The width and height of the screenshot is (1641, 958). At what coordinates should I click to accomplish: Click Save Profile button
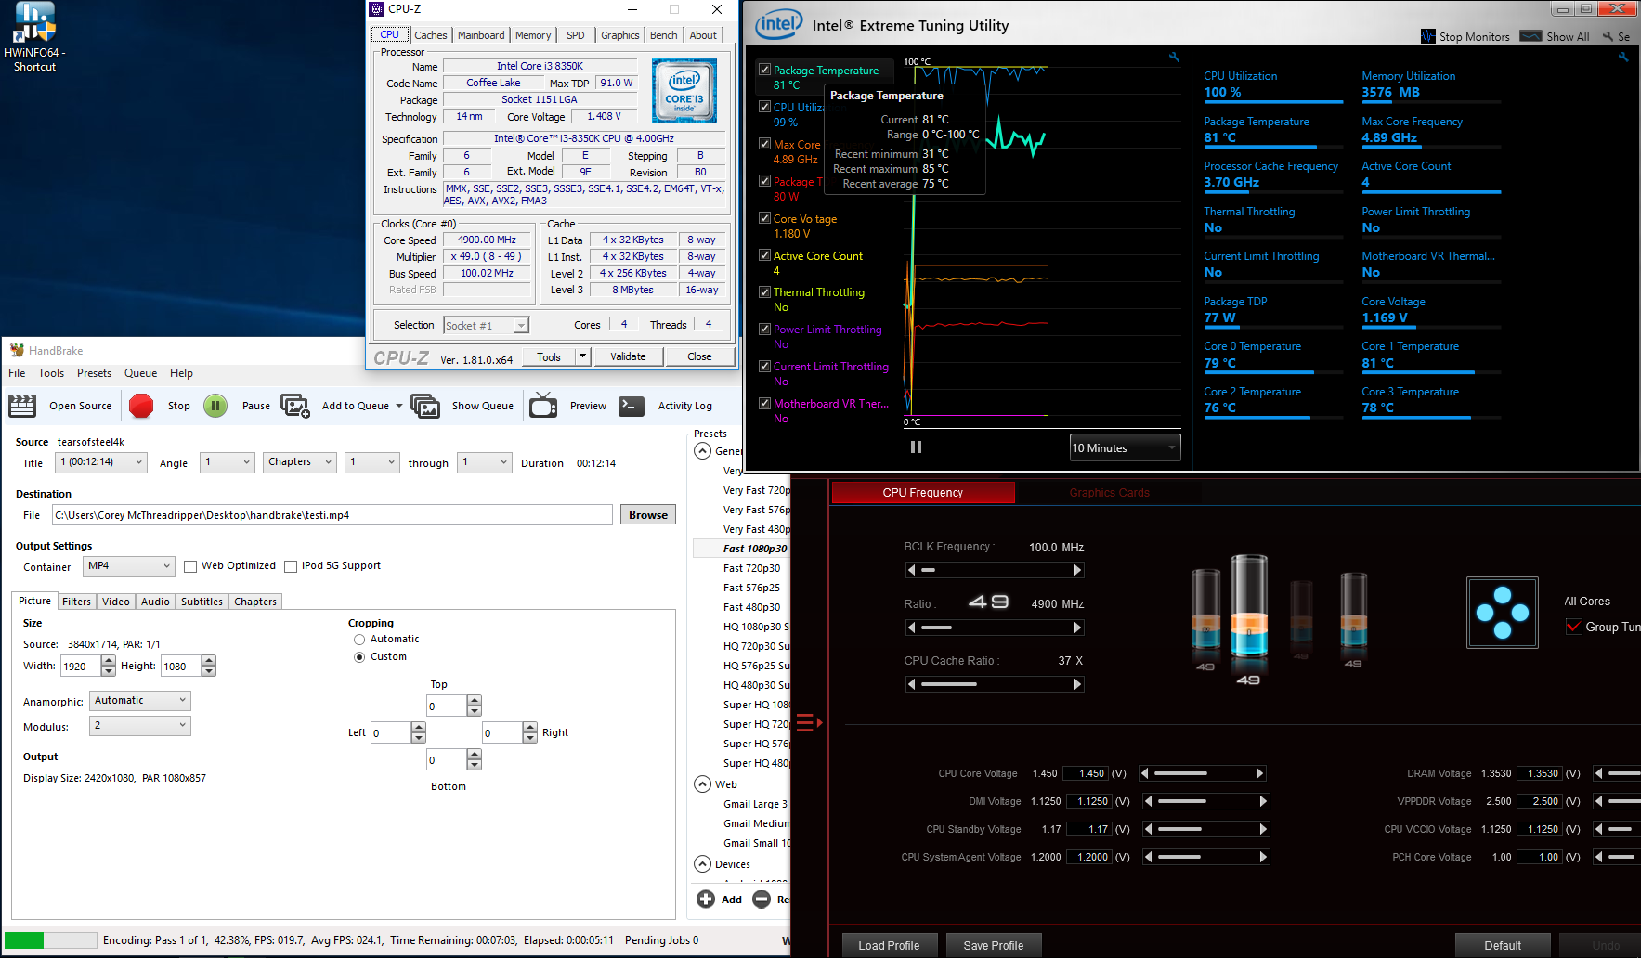[993, 945]
